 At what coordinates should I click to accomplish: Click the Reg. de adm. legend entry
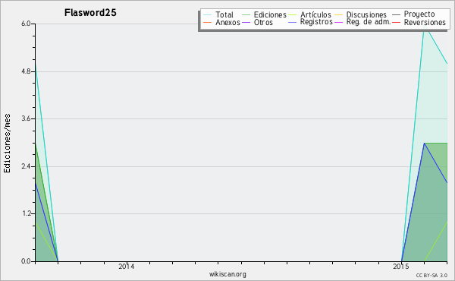click(x=362, y=22)
